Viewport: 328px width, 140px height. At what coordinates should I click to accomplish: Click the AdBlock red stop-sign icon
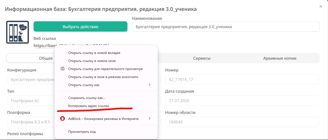click(x=62, y=119)
